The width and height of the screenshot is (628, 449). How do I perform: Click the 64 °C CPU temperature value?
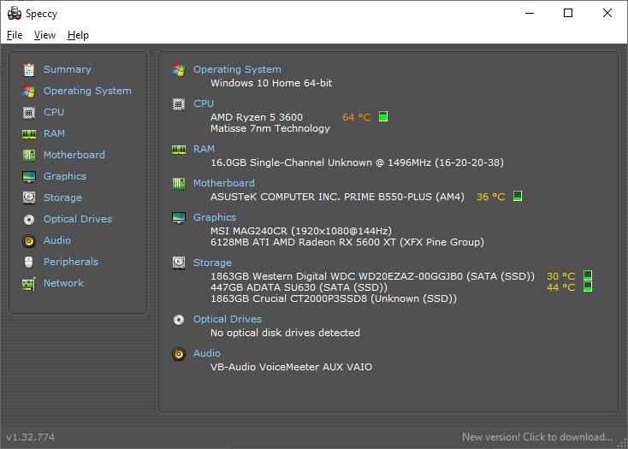pos(357,117)
